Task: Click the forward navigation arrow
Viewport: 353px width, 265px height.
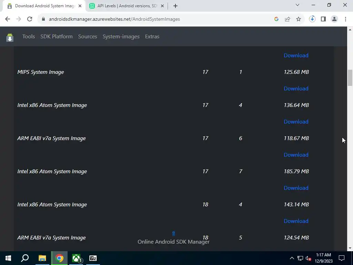Action: pyautogui.click(x=19, y=19)
